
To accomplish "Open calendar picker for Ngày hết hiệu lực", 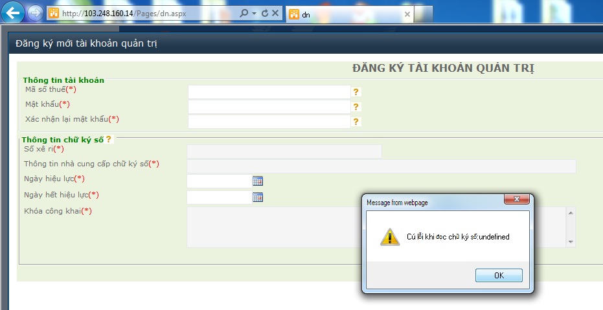I will point(257,197).
